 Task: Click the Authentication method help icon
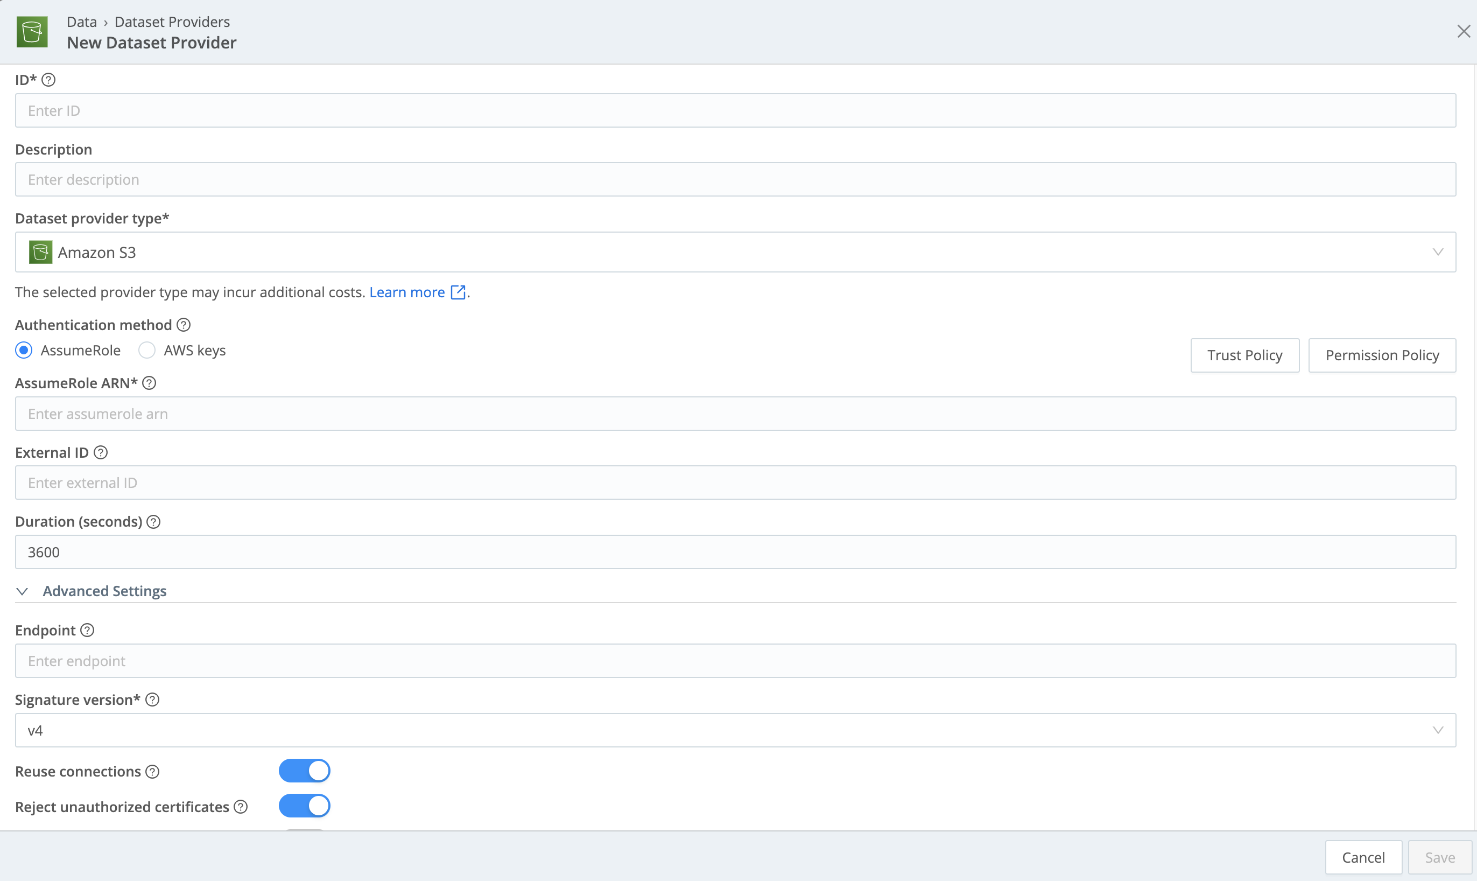pos(183,325)
